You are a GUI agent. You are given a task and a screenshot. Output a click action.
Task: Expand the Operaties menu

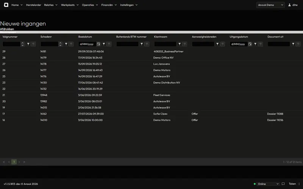pyautogui.click(x=90, y=5)
